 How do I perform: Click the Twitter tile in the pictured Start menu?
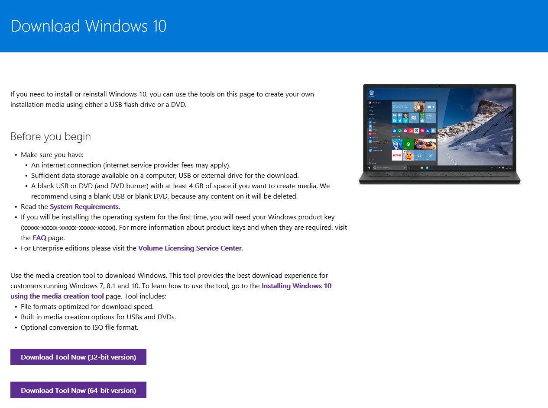(x=400, y=121)
